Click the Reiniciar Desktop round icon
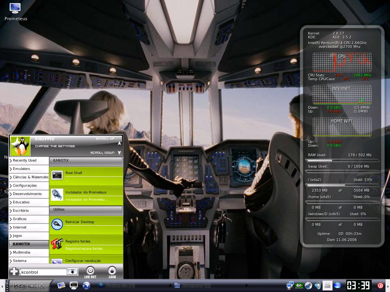 click(57, 224)
